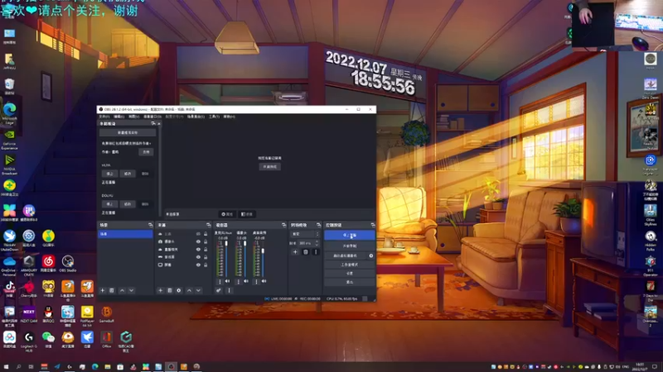This screenshot has width=663, height=372.
Task: Click the enable preview button in the preview area
Action: [x=270, y=167]
